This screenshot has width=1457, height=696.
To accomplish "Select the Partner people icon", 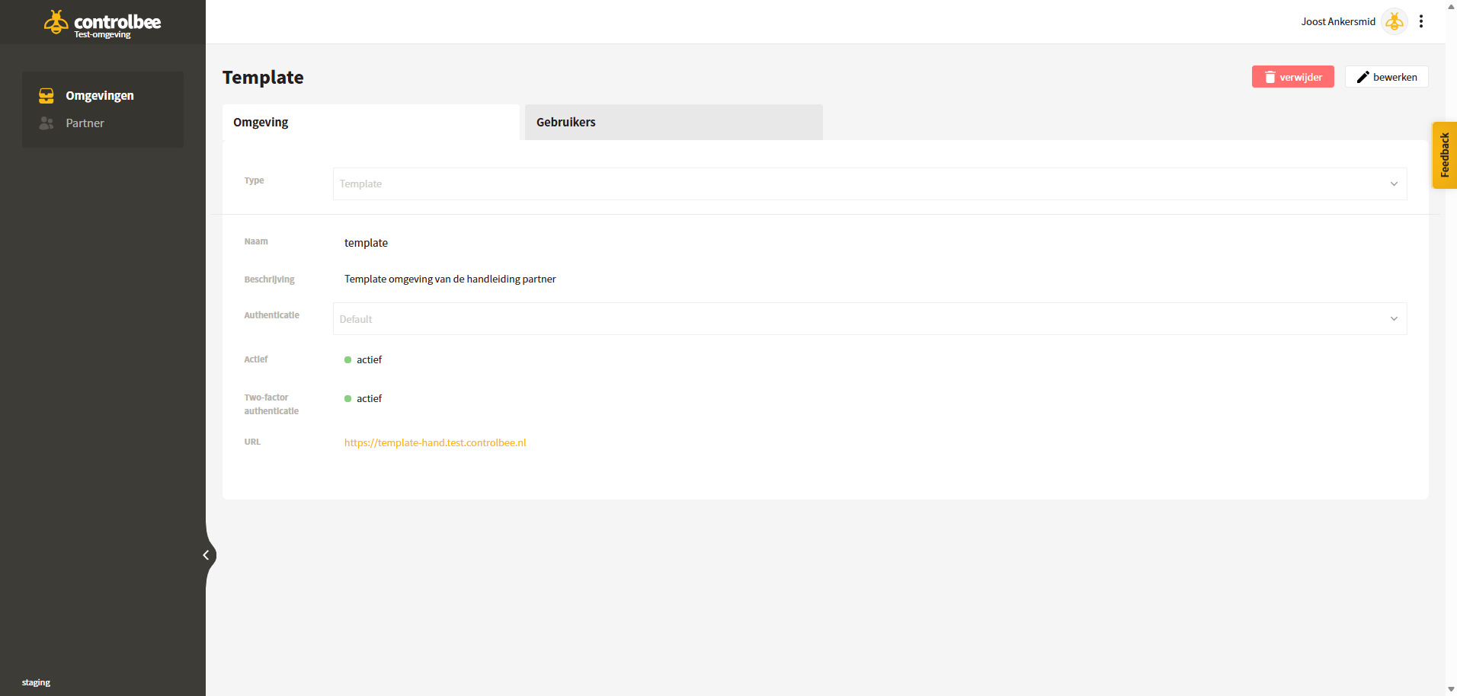I will pyautogui.click(x=46, y=123).
